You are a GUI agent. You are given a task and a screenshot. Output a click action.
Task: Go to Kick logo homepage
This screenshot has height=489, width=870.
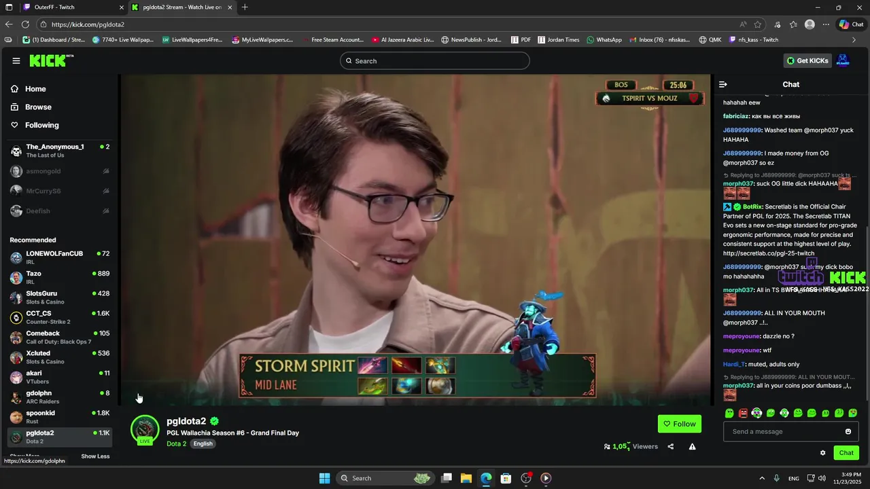click(x=51, y=61)
